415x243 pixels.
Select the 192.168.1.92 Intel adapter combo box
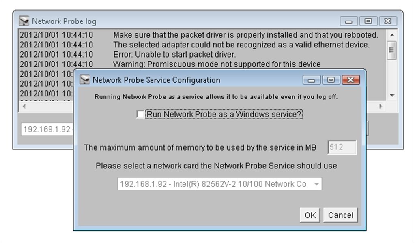tap(219, 184)
